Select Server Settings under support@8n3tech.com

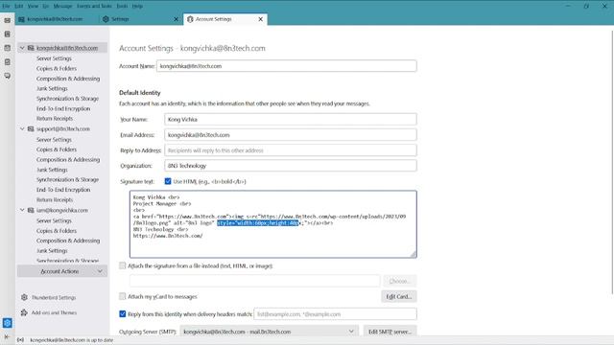54,140
